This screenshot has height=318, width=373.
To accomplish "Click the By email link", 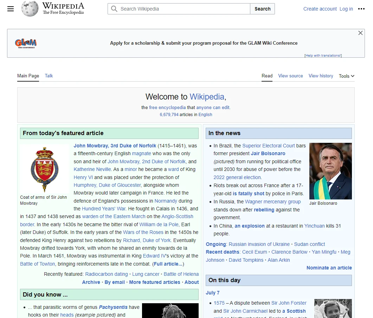I will point(114,282).
